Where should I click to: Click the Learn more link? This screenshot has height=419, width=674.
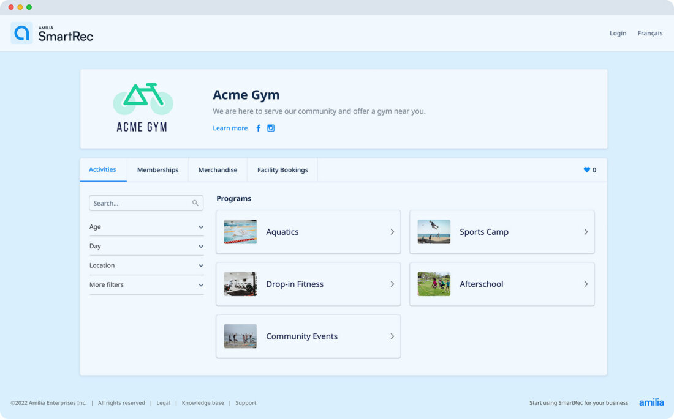click(230, 128)
